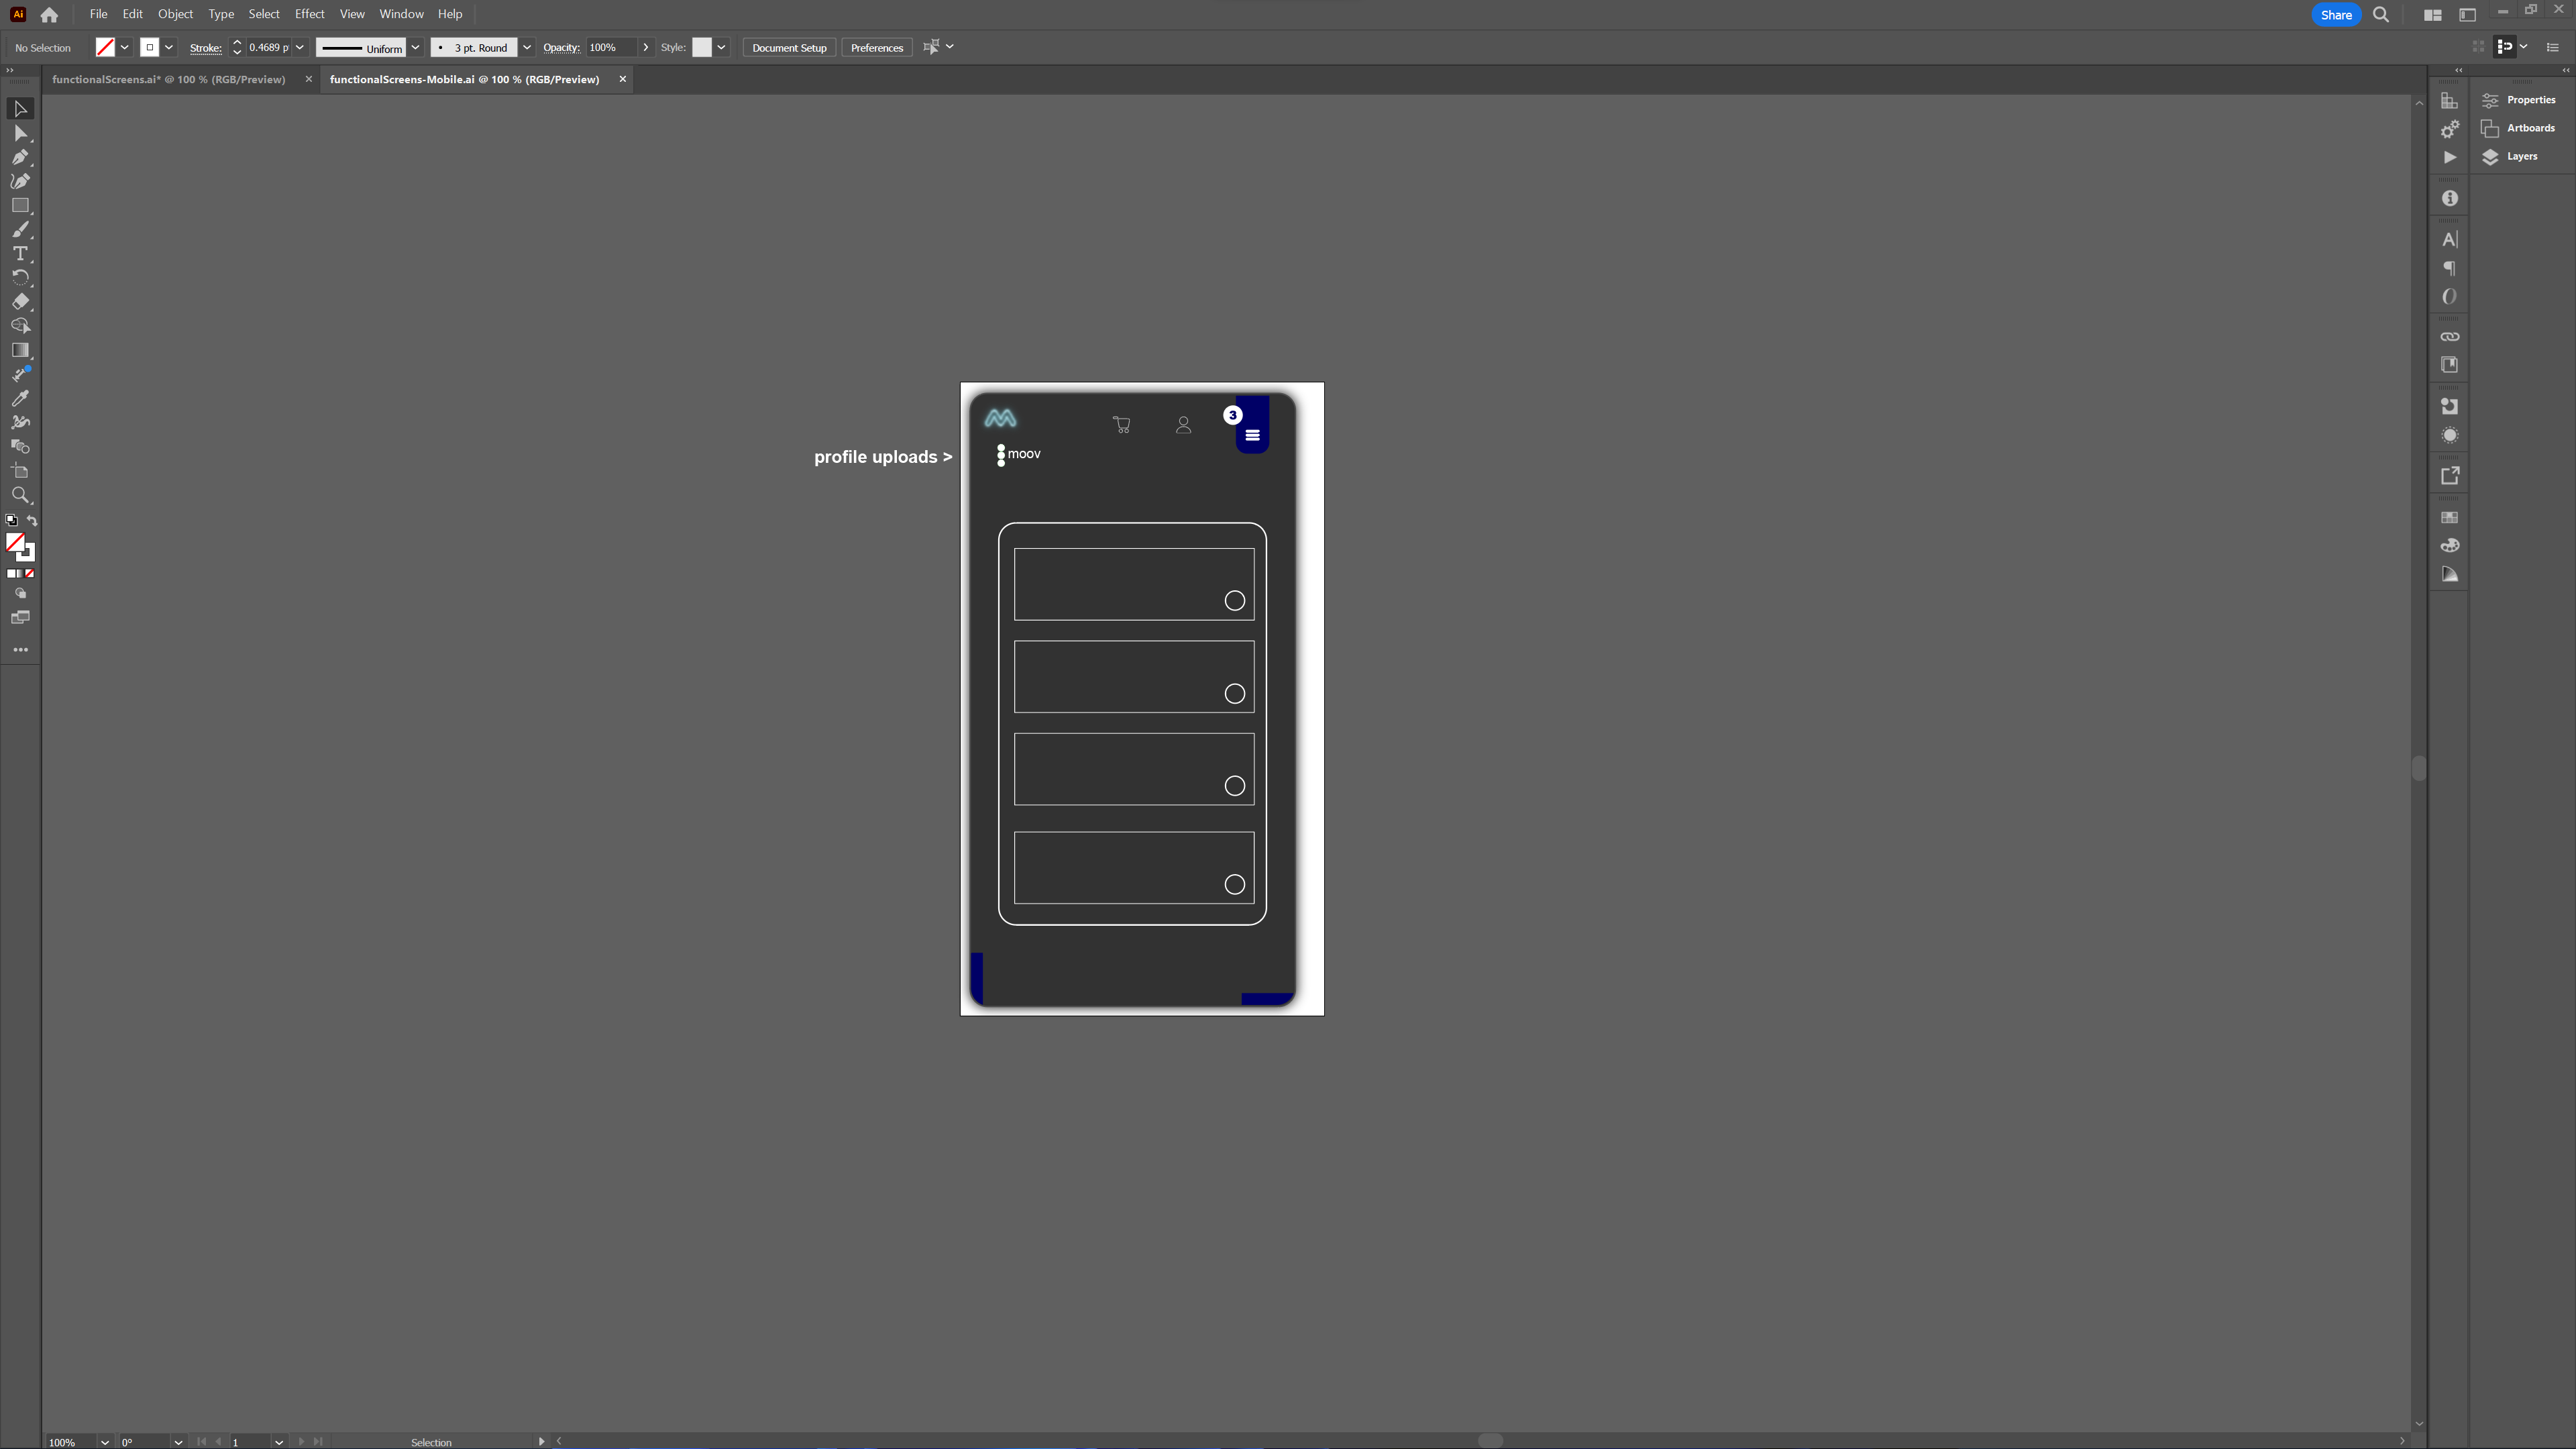Open the stroke color dropdown arrow
Viewport: 2576px width, 1449px height.
169,47
